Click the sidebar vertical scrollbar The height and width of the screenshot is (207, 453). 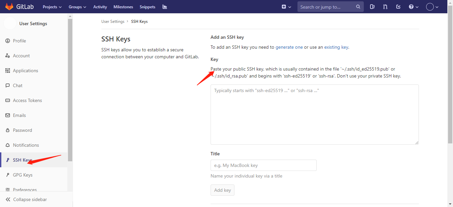tap(70, 89)
